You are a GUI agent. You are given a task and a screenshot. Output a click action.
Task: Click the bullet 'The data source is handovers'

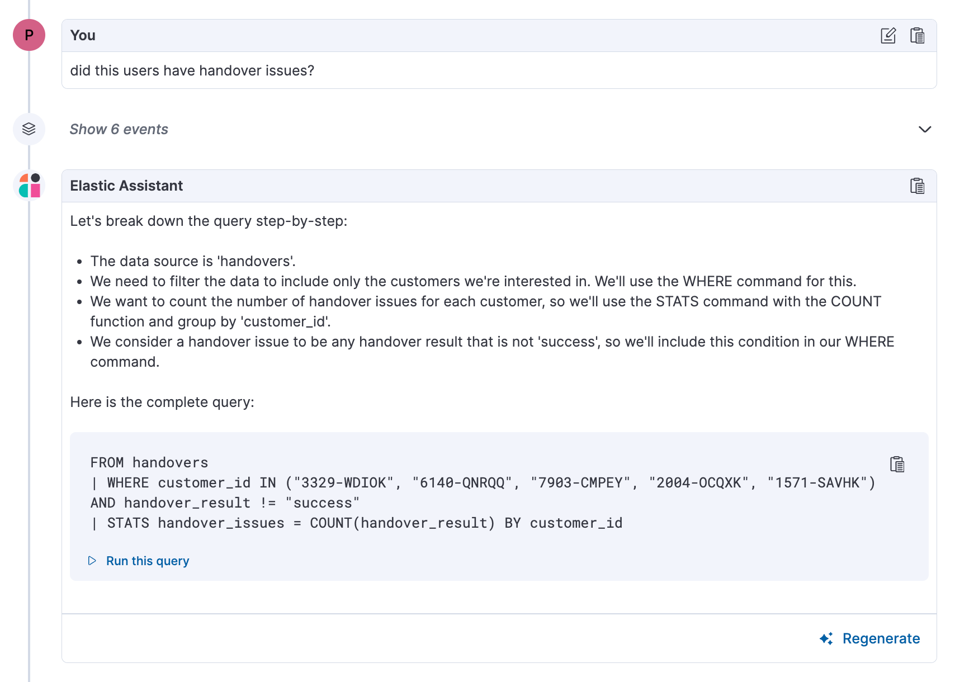point(193,261)
